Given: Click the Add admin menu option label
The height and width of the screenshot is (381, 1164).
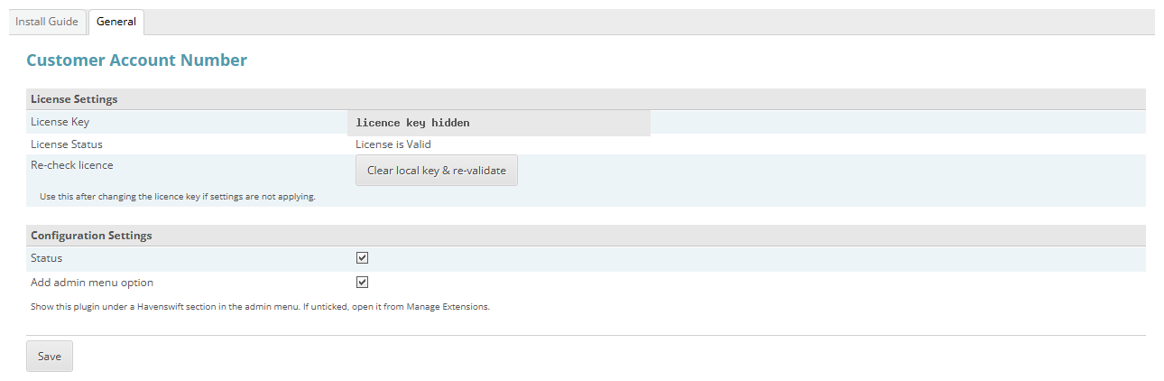Looking at the screenshot, I should tap(92, 283).
